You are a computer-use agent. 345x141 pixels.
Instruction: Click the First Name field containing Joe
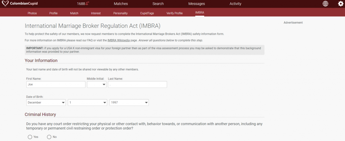coord(56,84)
